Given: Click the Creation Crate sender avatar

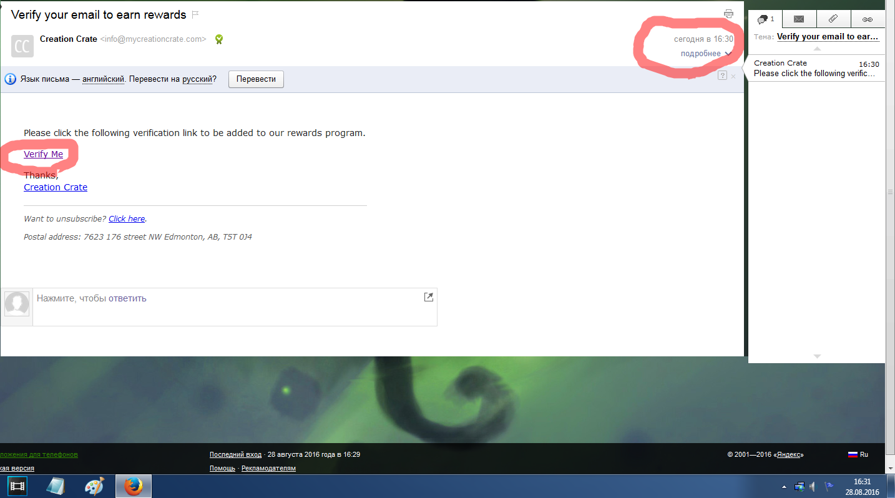Looking at the screenshot, I should click(x=22, y=46).
